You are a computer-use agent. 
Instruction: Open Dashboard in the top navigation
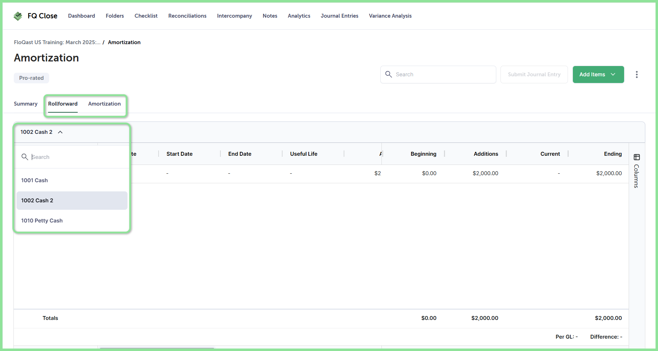(82, 16)
